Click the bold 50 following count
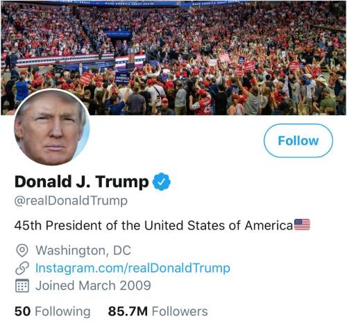 tap(22, 311)
